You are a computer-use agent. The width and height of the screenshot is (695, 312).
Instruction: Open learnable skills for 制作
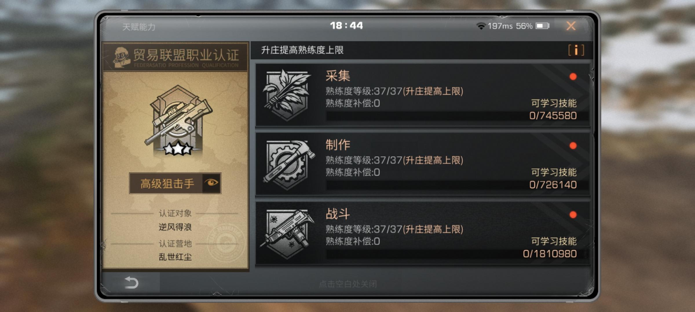pyautogui.click(x=554, y=172)
